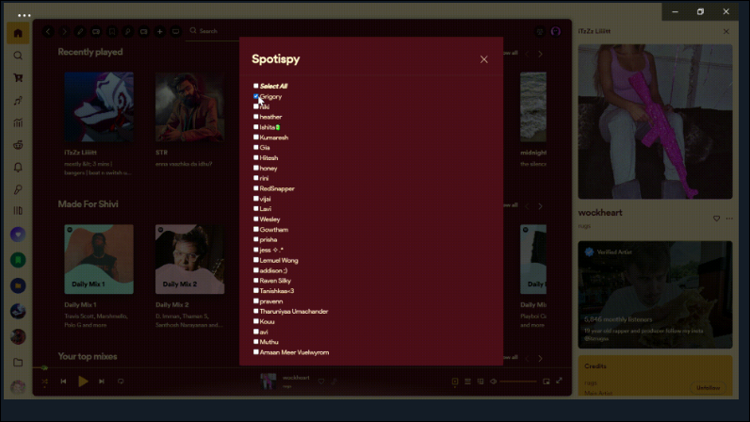
Task: Toggle repeat in the player bar
Action: pyautogui.click(x=121, y=381)
